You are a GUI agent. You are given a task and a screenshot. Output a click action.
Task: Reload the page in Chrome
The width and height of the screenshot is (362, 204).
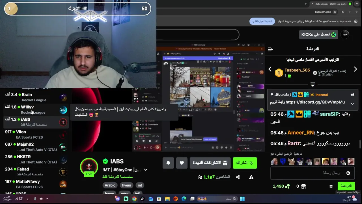[x=343, y=12]
